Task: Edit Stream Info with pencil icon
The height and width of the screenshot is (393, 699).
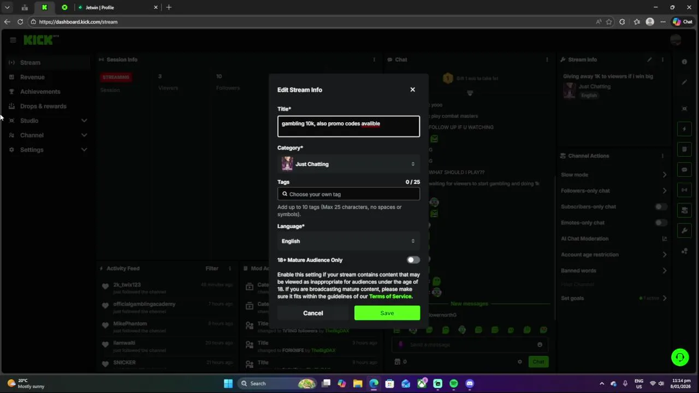Action: click(x=649, y=59)
